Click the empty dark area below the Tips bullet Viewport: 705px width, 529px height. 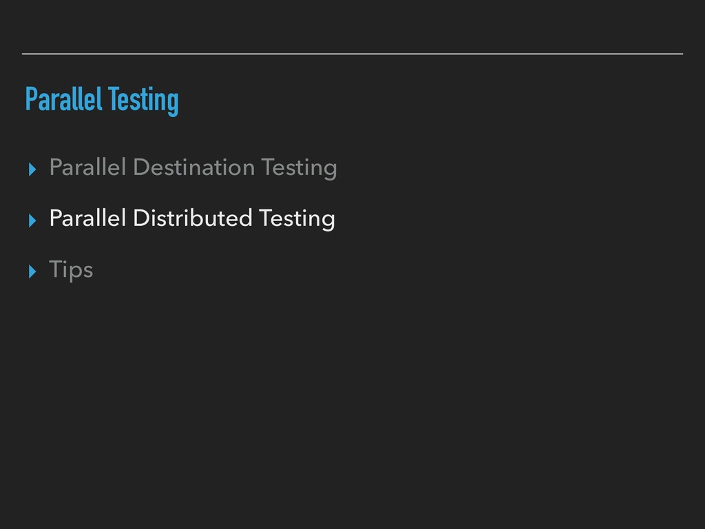point(352,396)
